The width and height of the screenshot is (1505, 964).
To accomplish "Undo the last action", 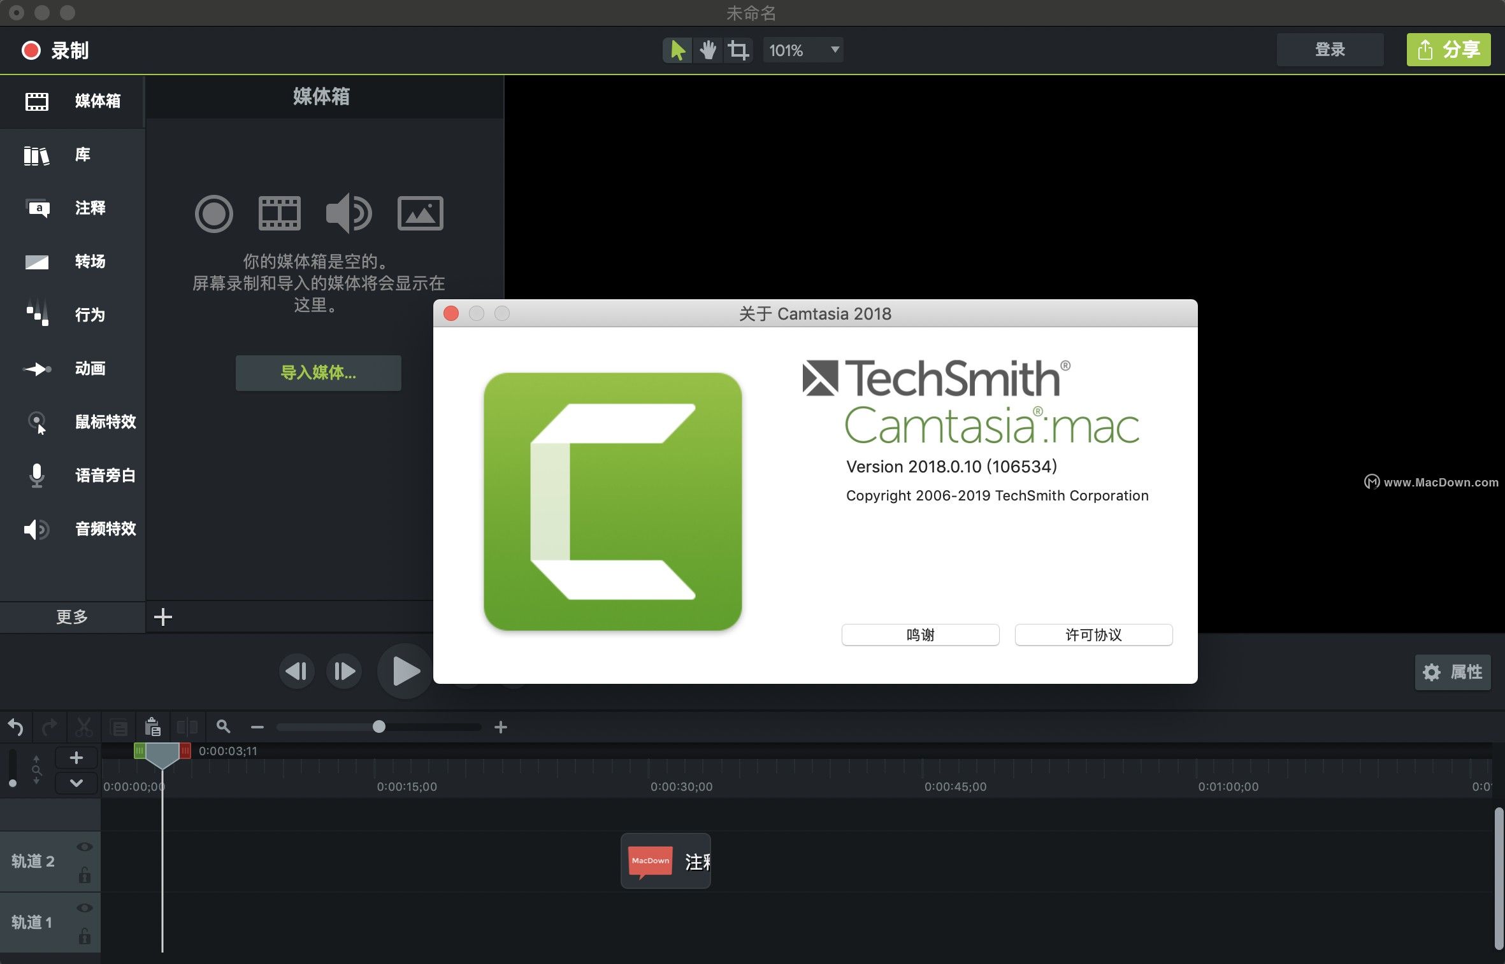I will point(16,727).
